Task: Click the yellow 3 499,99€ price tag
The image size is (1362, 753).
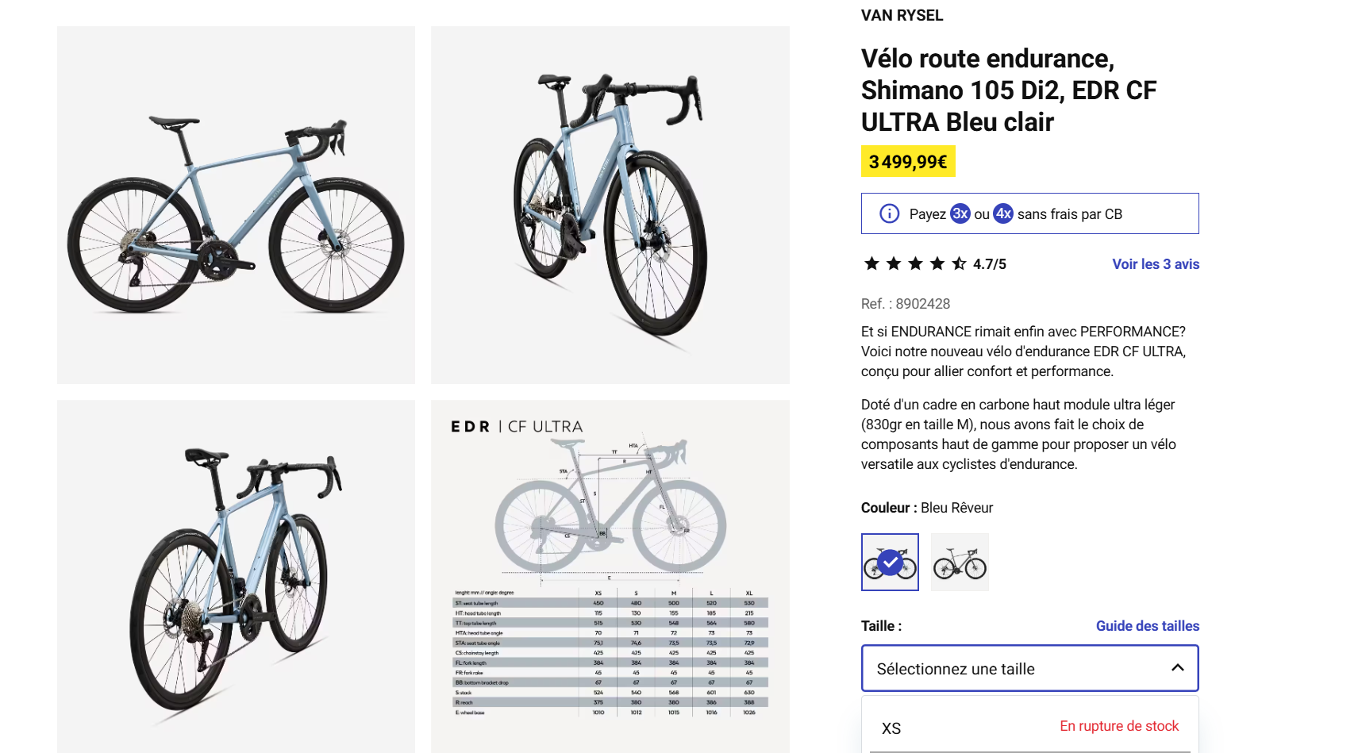Action: pos(908,162)
